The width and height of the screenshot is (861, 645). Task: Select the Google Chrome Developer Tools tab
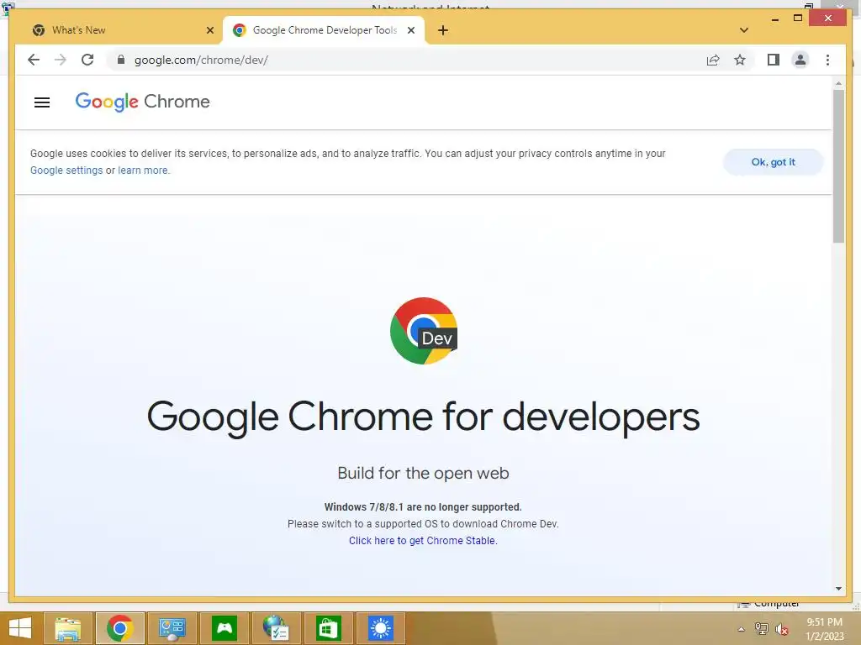[324, 30]
